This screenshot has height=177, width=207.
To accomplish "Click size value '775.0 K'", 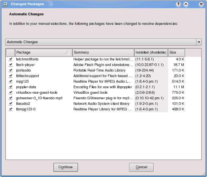I will 178,93.
